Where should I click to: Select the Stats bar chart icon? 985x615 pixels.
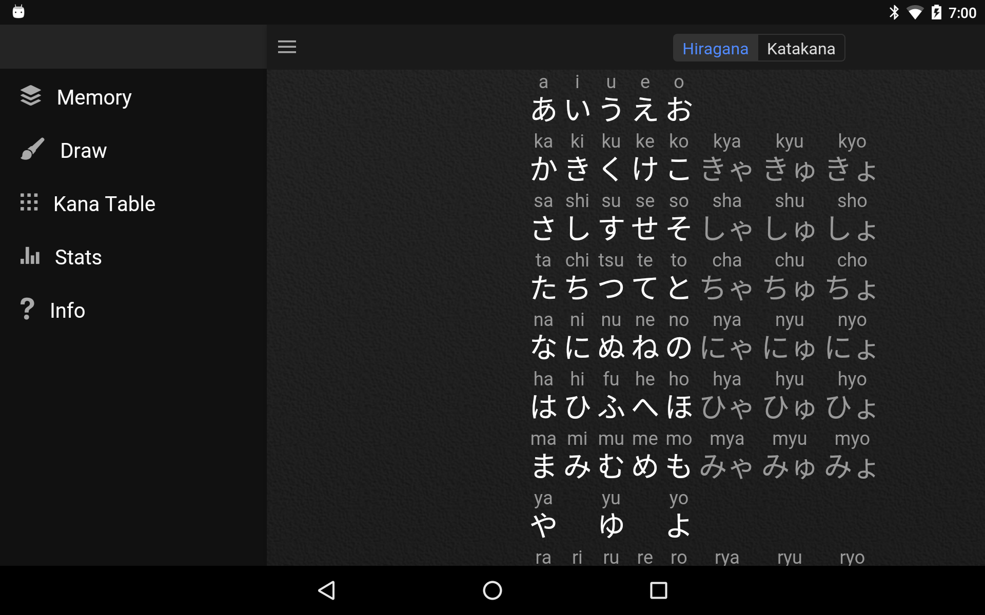31,257
